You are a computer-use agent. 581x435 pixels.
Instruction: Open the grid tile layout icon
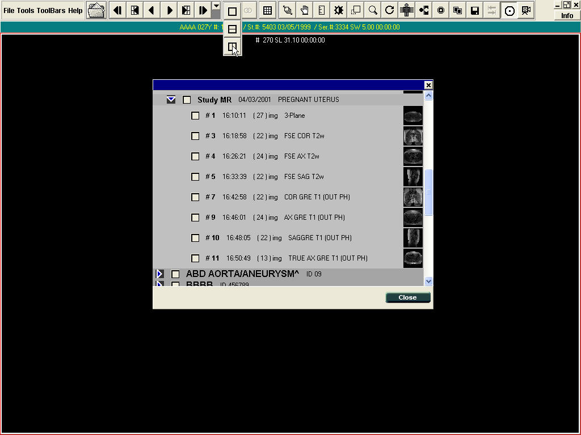point(267,10)
